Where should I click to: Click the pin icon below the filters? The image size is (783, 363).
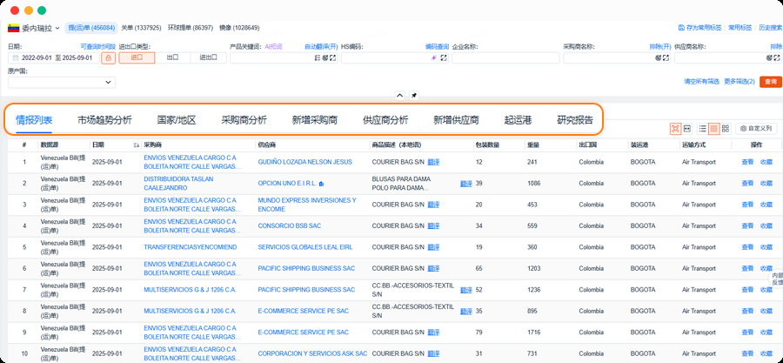(x=414, y=95)
